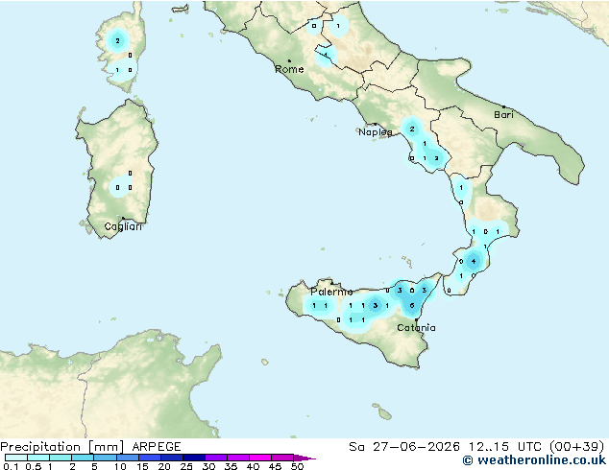609x470 pixels.
Task: Select the 45–50 mm legend color swatch
Action: [282, 458]
